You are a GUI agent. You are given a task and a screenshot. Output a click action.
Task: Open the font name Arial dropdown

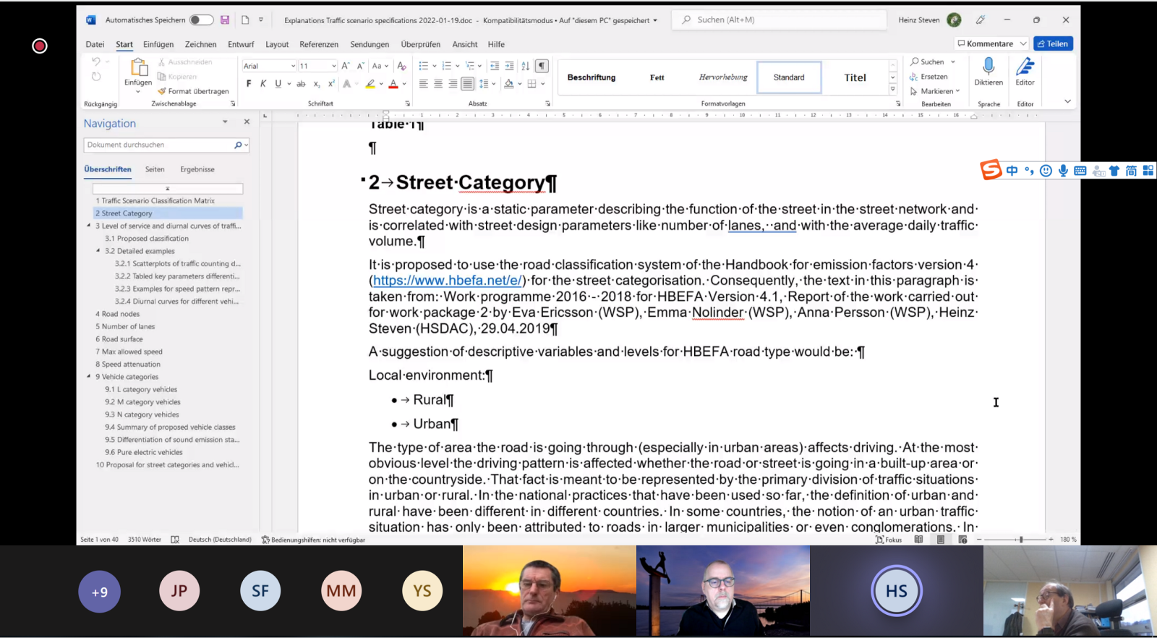click(x=293, y=66)
